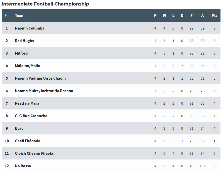Sort by the Pts column header
The image size is (222, 172).
[214, 16]
